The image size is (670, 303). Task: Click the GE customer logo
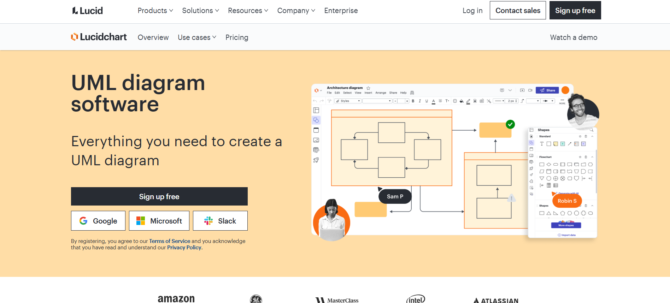(x=256, y=299)
